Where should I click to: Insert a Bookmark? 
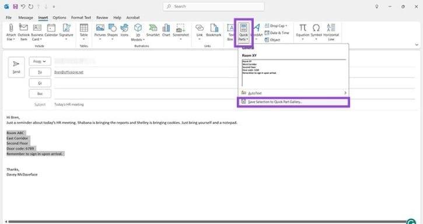(214, 30)
